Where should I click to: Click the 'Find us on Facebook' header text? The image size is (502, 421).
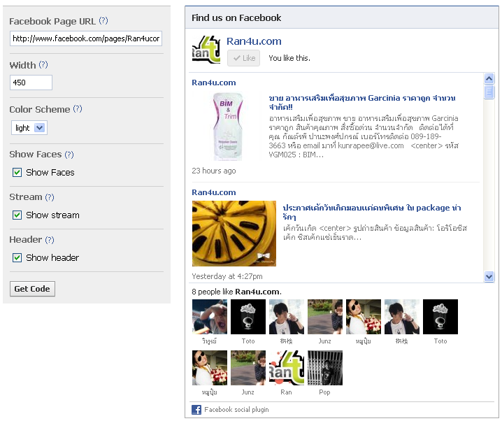click(236, 18)
